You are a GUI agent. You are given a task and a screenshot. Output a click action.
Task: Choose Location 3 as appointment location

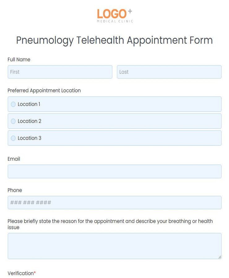click(x=13, y=138)
